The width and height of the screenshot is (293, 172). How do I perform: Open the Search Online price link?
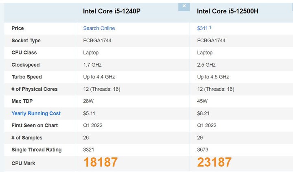click(99, 28)
